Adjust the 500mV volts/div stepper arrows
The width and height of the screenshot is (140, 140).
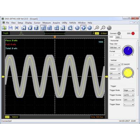click(119, 69)
